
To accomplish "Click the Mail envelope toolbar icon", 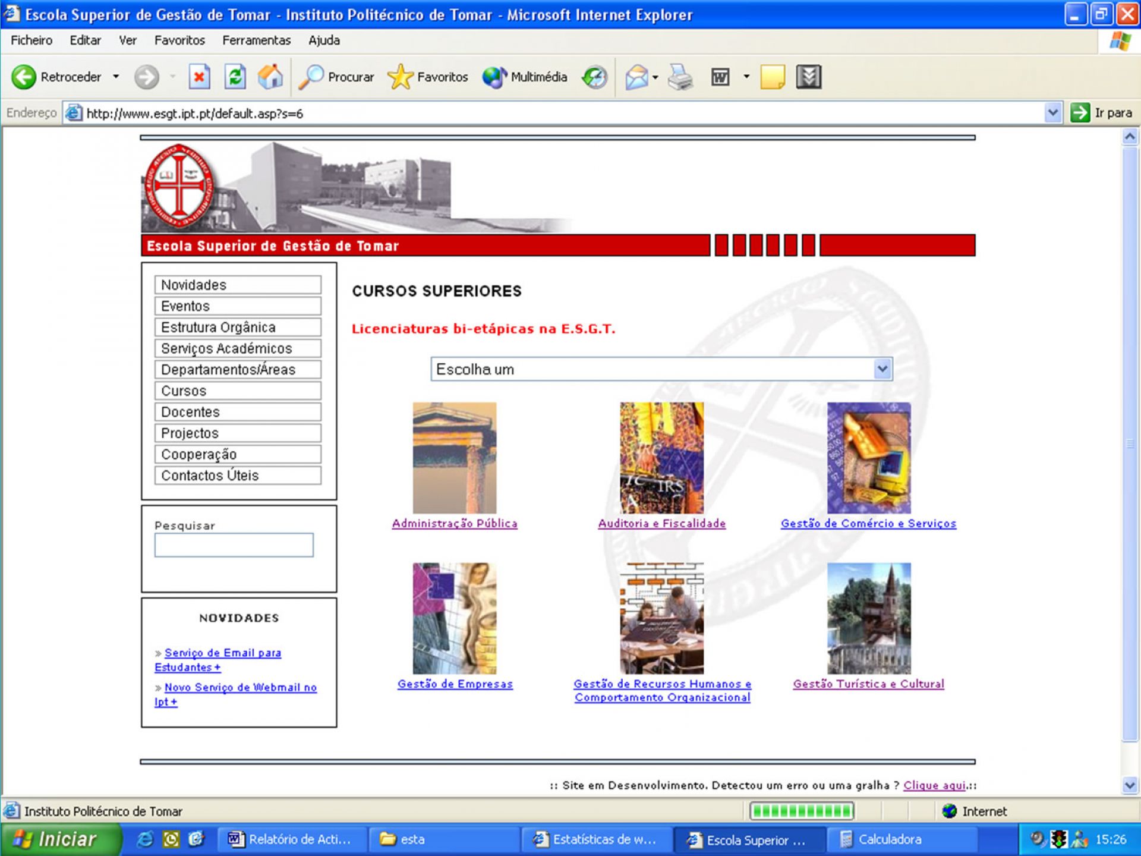I will pos(636,77).
